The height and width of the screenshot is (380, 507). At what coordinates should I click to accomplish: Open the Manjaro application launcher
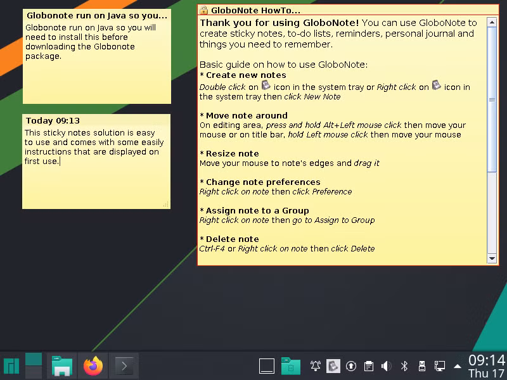pos(11,367)
